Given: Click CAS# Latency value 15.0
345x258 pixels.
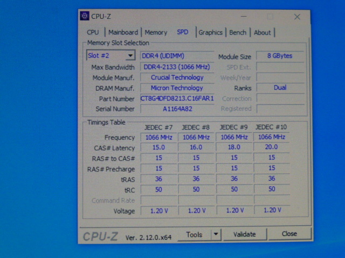Looking at the screenshot, I should [158, 147].
